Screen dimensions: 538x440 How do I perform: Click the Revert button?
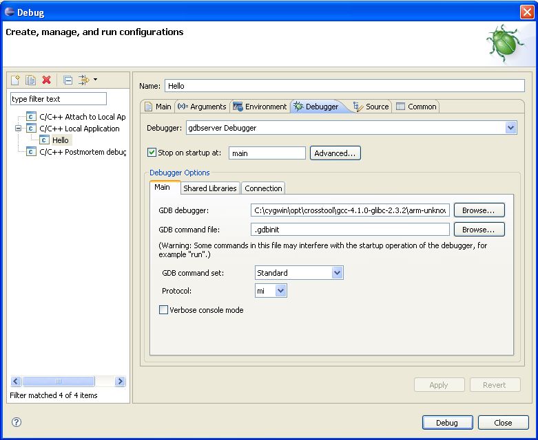click(x=495, y=385)
